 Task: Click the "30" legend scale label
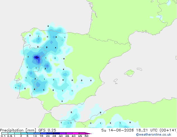pyautogui.click(x=61, y=136)
